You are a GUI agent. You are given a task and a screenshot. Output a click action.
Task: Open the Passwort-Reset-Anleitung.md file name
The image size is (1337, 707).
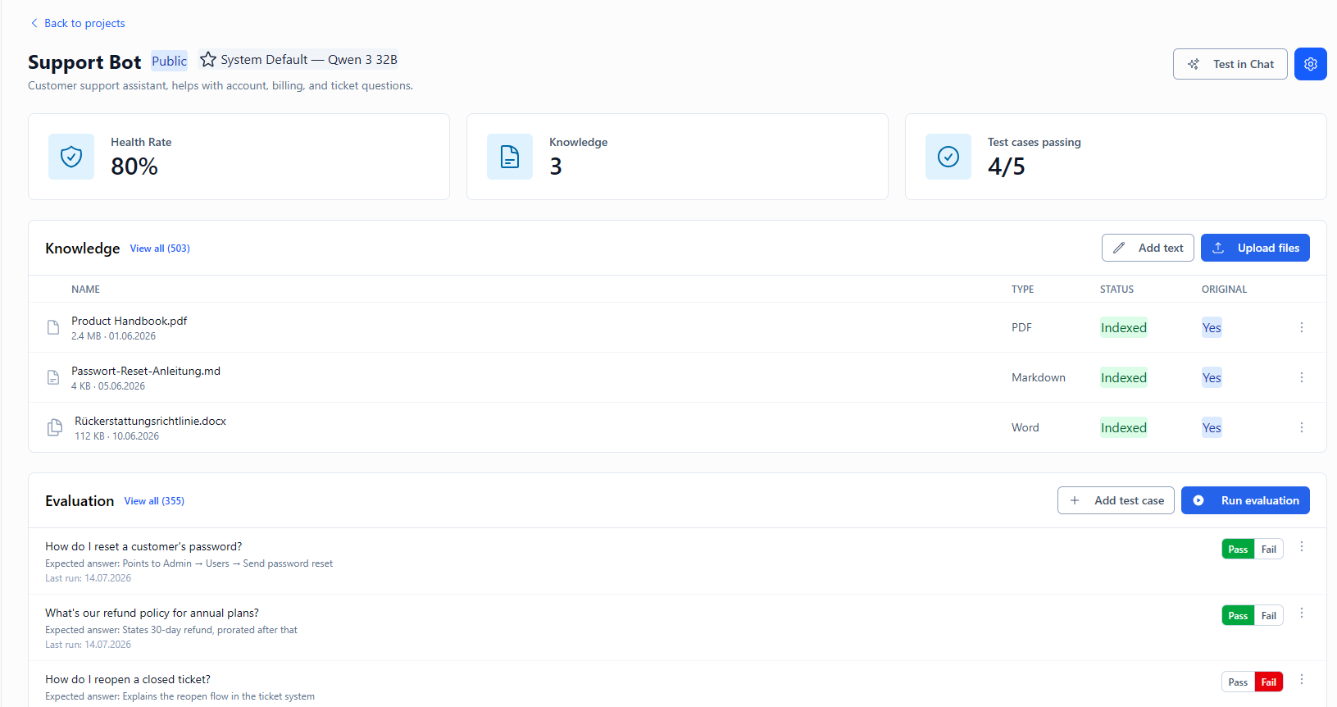[146, 371]
